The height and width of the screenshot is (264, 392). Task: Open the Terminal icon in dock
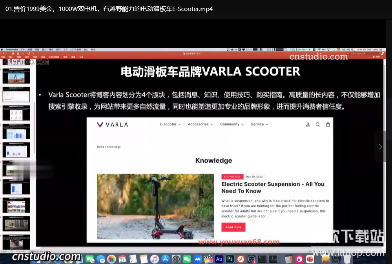[x=262, y=259]
